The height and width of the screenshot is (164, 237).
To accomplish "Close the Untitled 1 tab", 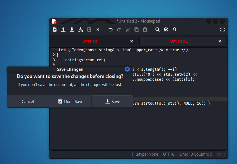I will [132, 41].
